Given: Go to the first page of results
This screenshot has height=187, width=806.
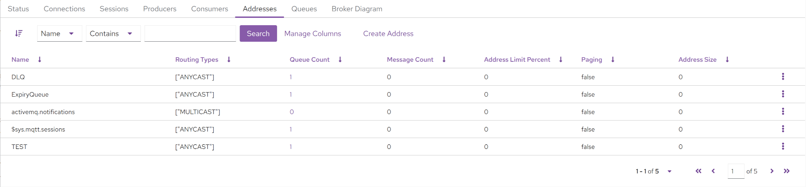Looking at the screenshot, I should coord(698,171).
